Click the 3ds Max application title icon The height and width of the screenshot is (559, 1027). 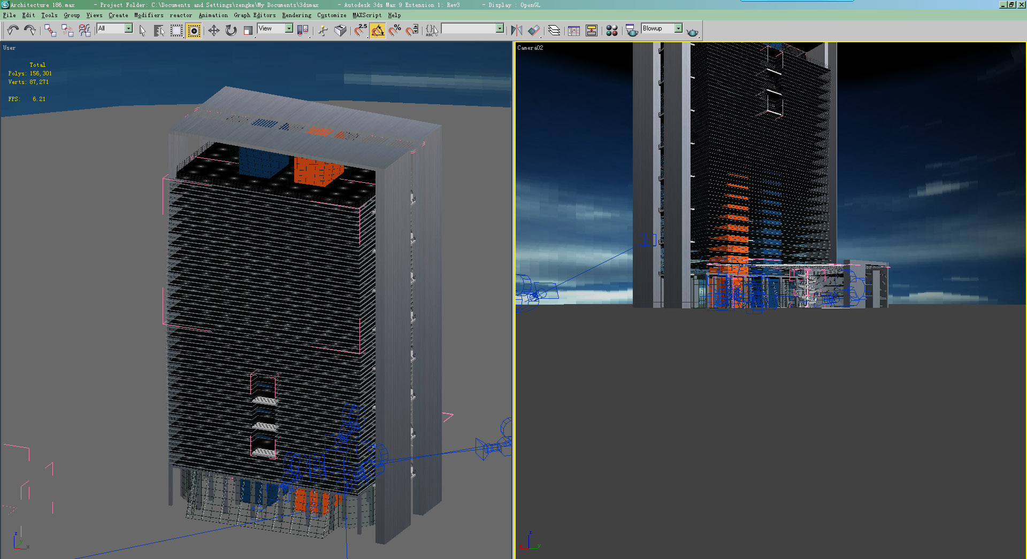5,5
